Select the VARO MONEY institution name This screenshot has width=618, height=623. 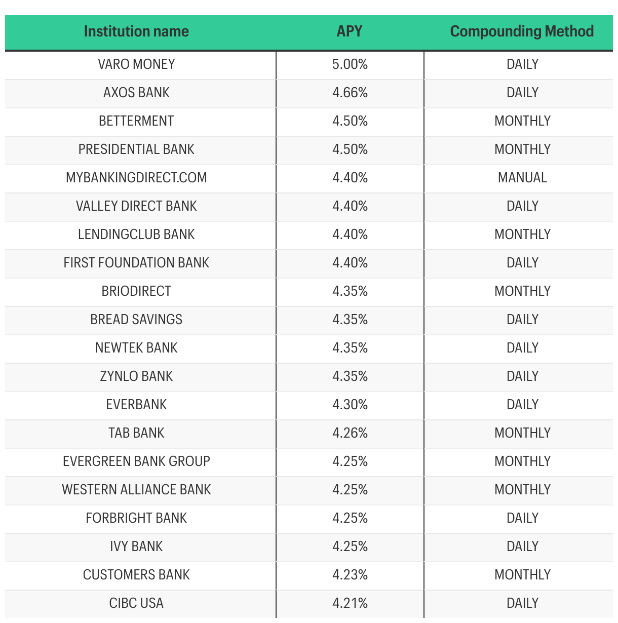click(x=136, y=64)
